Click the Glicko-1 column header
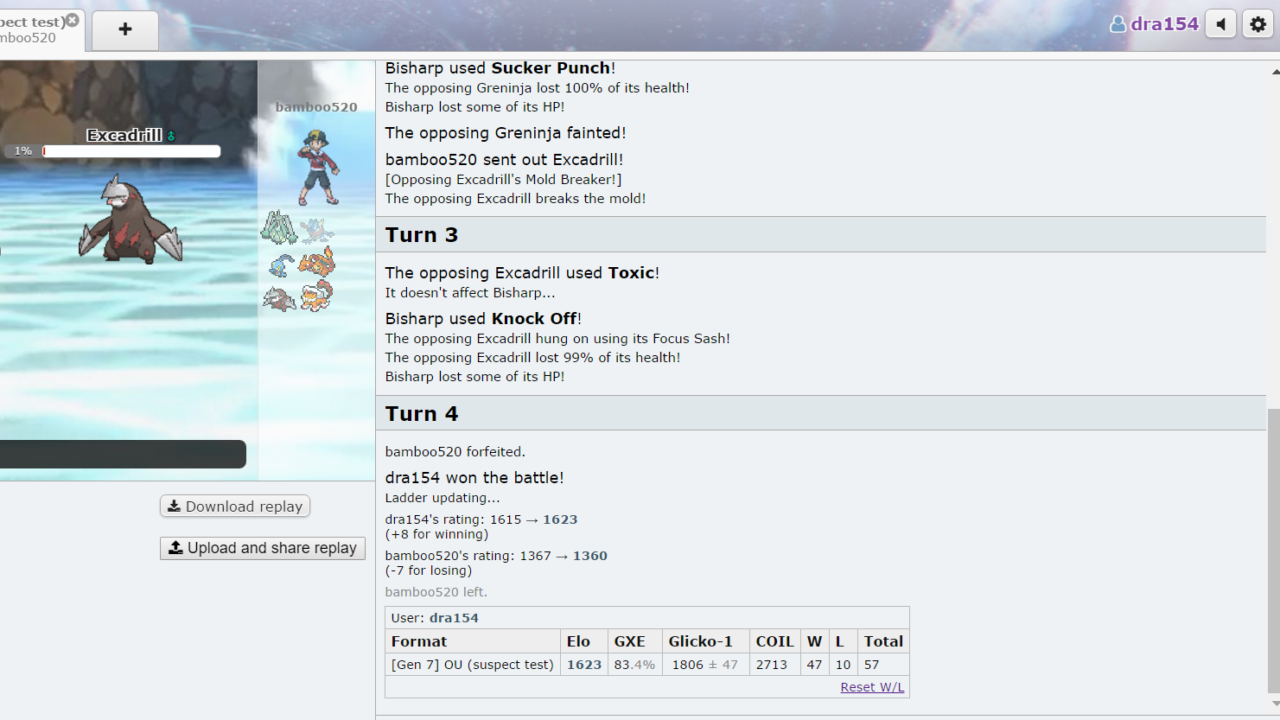The width and height of the screenshot is (1280, 720). click(706, 641)
